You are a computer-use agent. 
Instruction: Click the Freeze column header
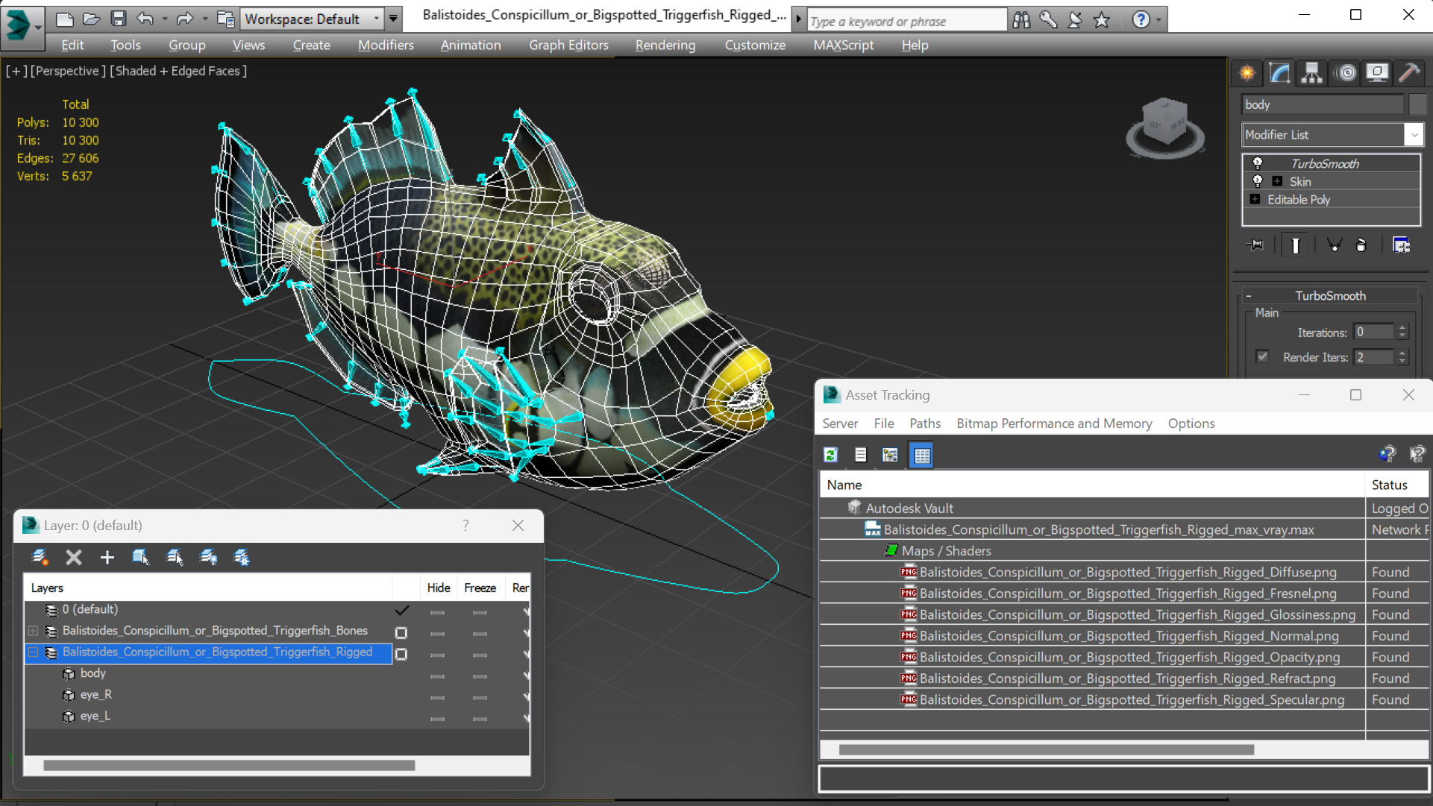480,588
